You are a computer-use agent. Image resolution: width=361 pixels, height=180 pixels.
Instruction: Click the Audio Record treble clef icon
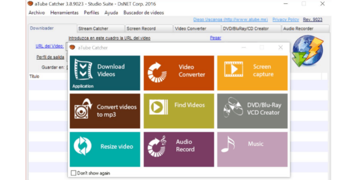tap(157, 147)
